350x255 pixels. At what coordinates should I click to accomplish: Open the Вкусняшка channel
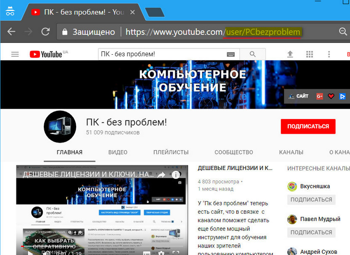coord(315,186)
